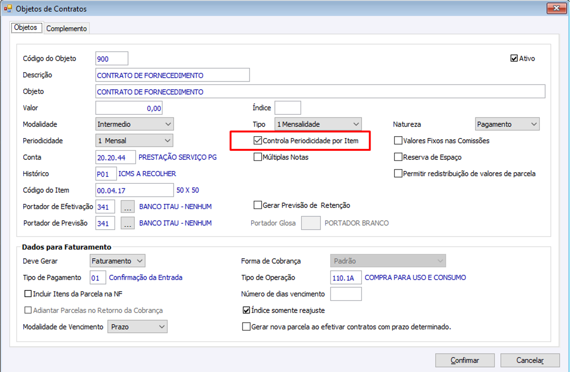This screenshot has width=570, height=372.
Task: Click COMPRA PARA USO E CONSUMO text
Action: 415,277
